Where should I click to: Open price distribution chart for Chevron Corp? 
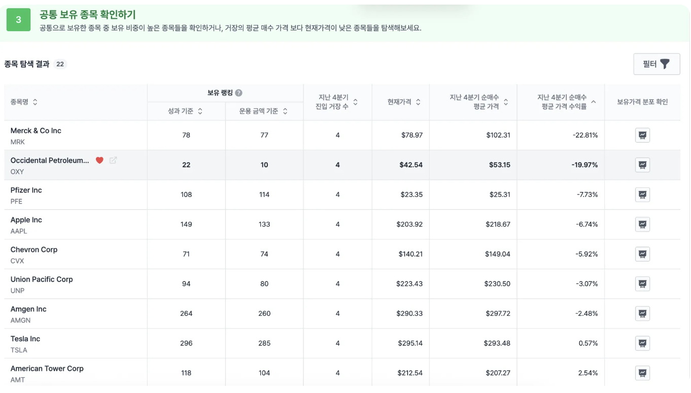[642, 254]
